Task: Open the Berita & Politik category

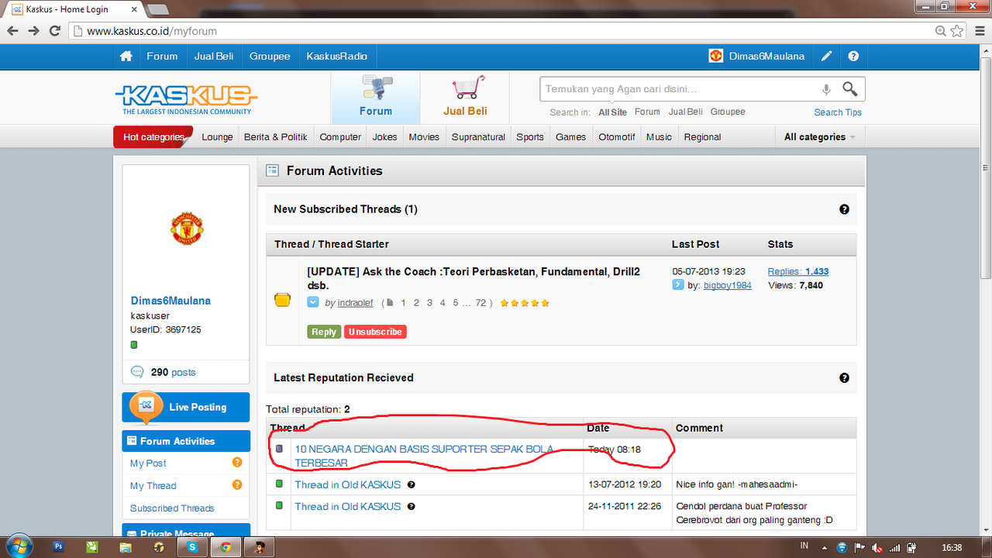Action: click(x=275, y=137)
